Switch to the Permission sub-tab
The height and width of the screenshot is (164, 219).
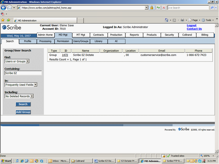coord(63,41)
